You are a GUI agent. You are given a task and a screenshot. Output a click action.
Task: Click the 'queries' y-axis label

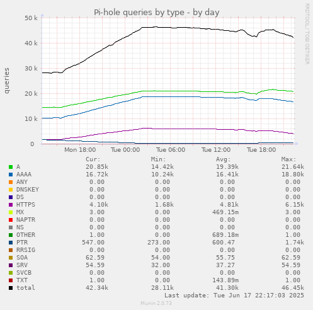[6, 81]
